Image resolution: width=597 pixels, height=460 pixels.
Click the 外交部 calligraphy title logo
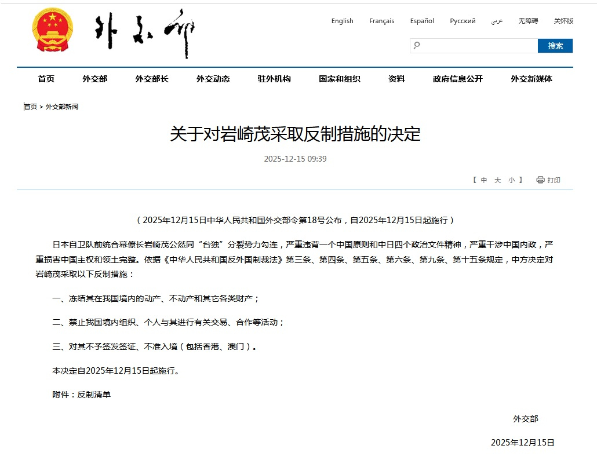[x=145, y=32]
